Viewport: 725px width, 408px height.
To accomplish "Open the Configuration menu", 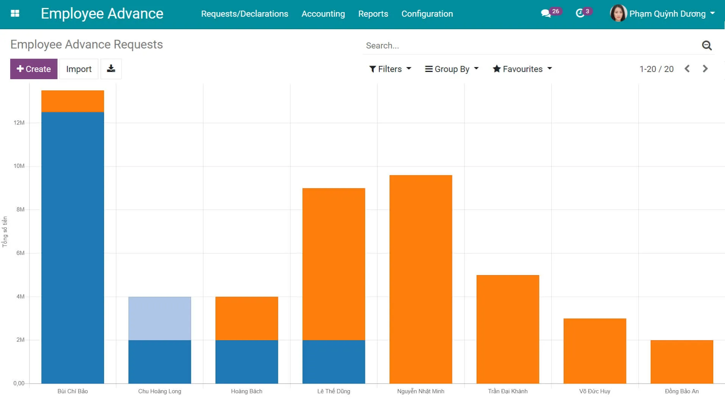I will [427, 14].
